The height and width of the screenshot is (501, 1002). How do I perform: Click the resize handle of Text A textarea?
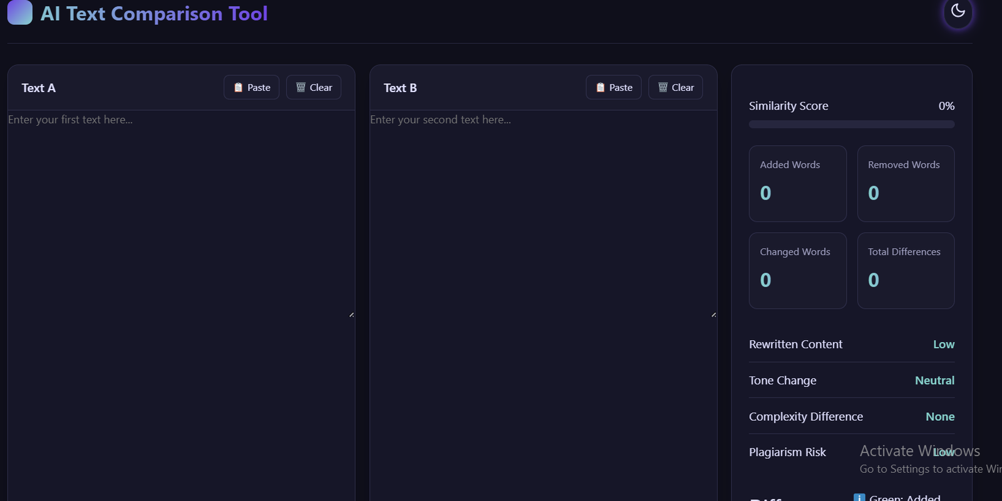[x=351, y=314]
